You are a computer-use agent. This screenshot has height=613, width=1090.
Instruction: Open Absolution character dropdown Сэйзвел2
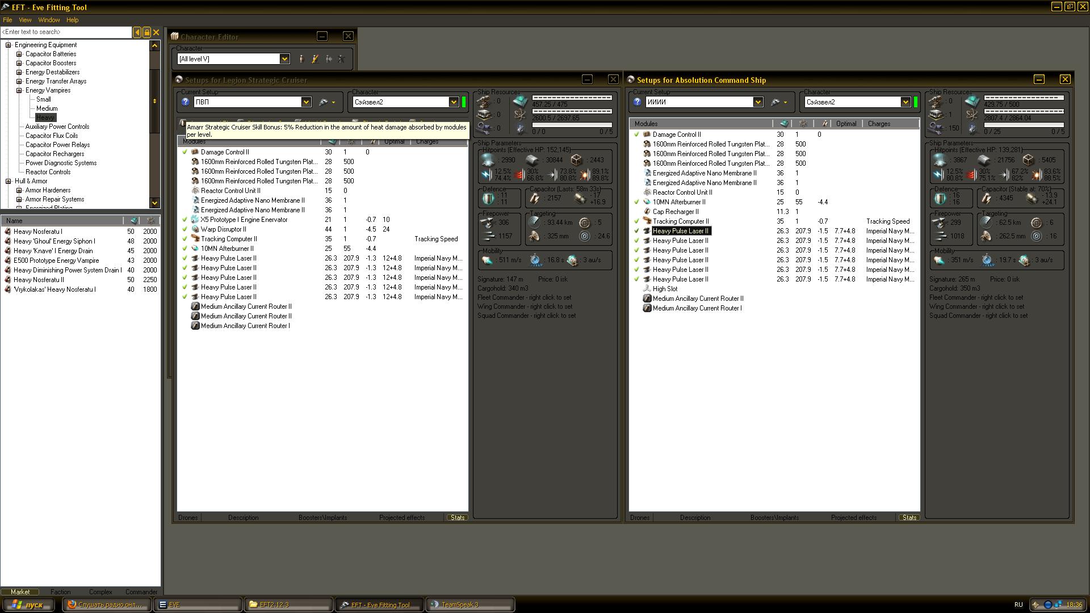click(x=905, y=102)
